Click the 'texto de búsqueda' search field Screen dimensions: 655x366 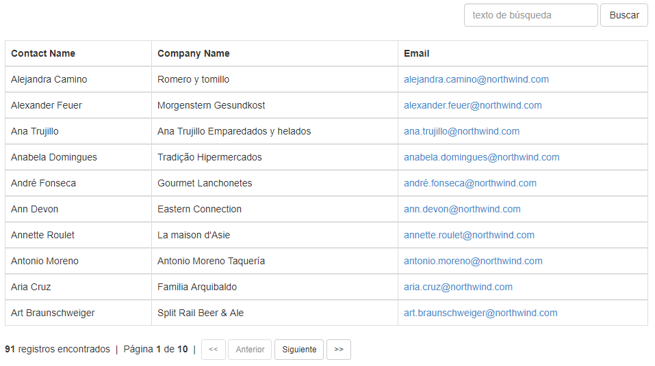click(x=530, y=16)
